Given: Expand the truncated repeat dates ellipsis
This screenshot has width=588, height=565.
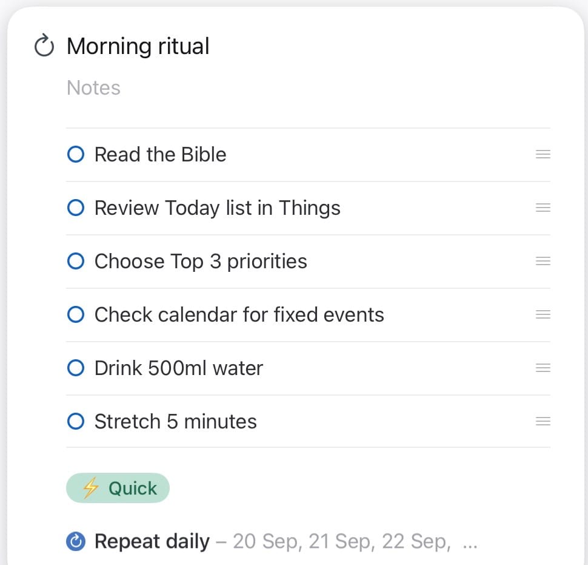Looking at the screenshot, I should [470, 543].
